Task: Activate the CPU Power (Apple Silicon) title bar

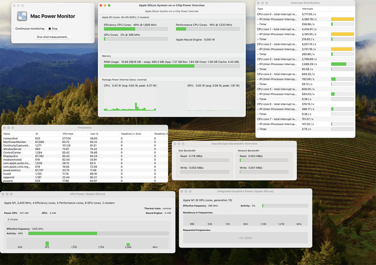Action: (88, 194)
